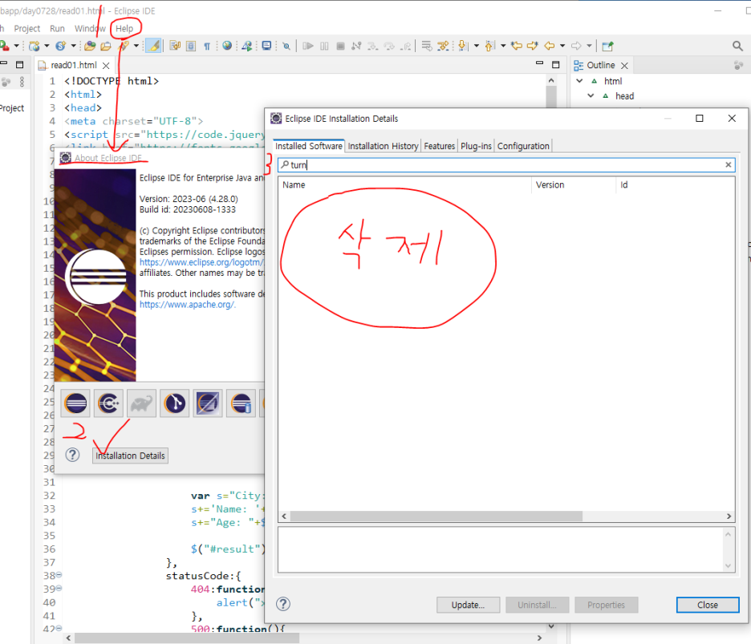Switch to the Configuration tab
Viewport: 751px width, 644px height.
pos(523,146)
